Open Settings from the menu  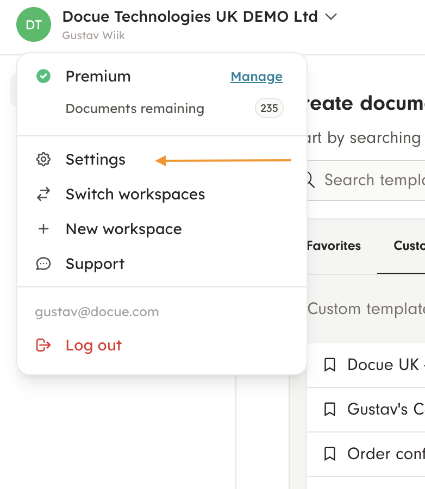pyautogui.click(x=96, y=160)
